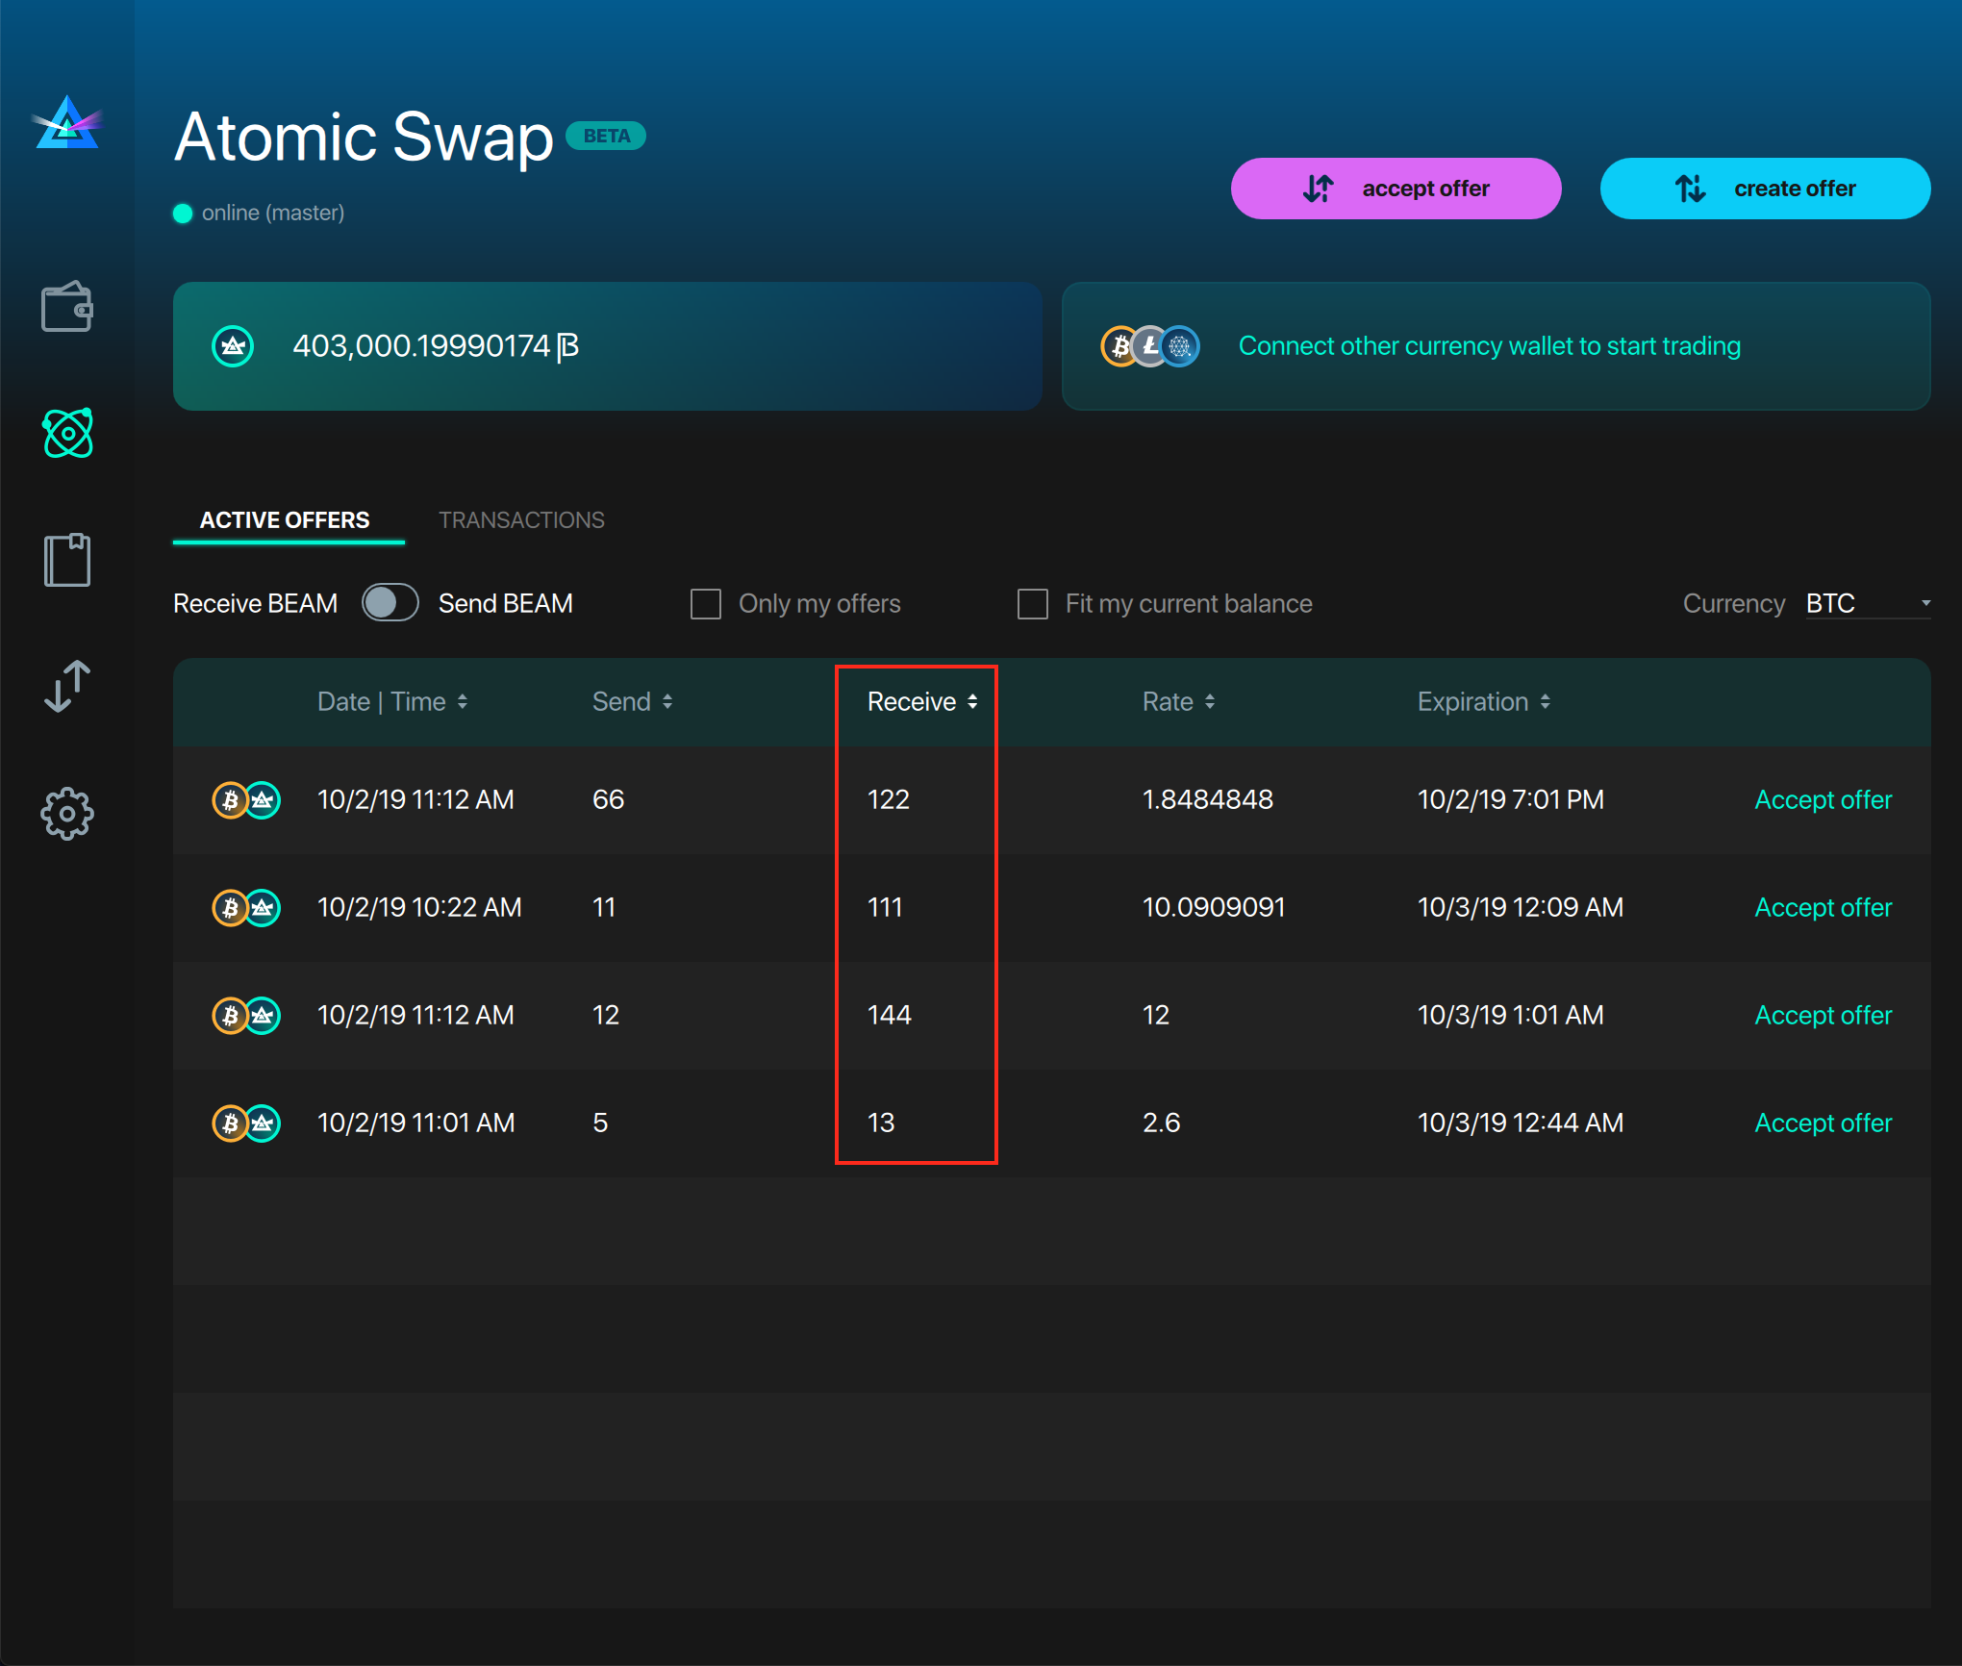Viewport: 1962px width, 1666px height.
Task: Sort by Send column header
Action: tap(632, 702)
